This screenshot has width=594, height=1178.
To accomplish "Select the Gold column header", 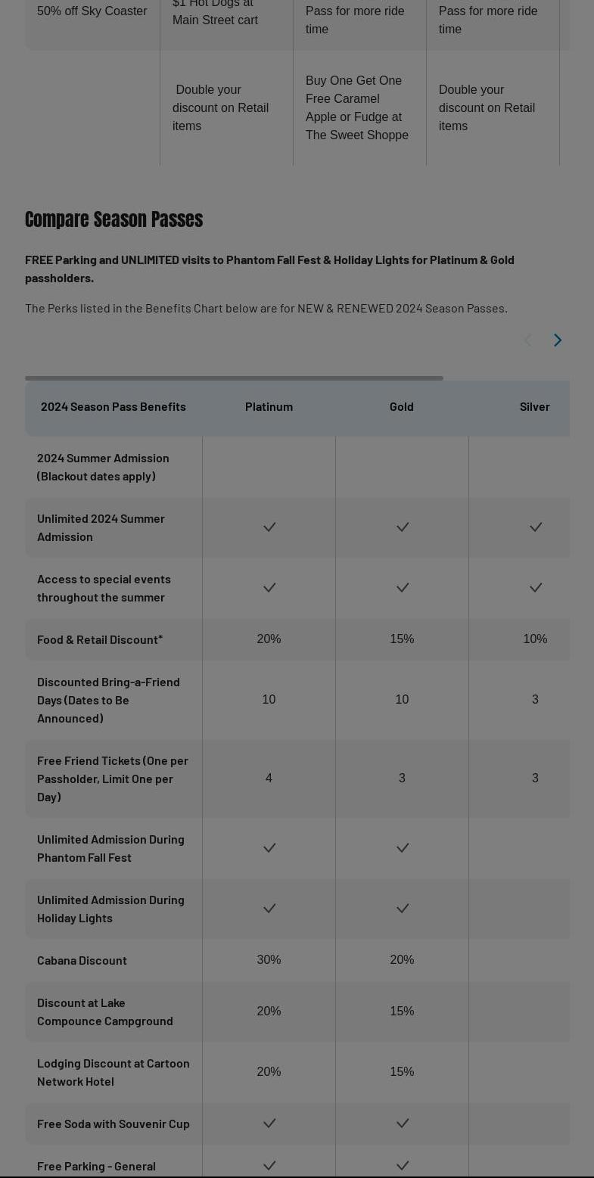I will pos(402,406).
